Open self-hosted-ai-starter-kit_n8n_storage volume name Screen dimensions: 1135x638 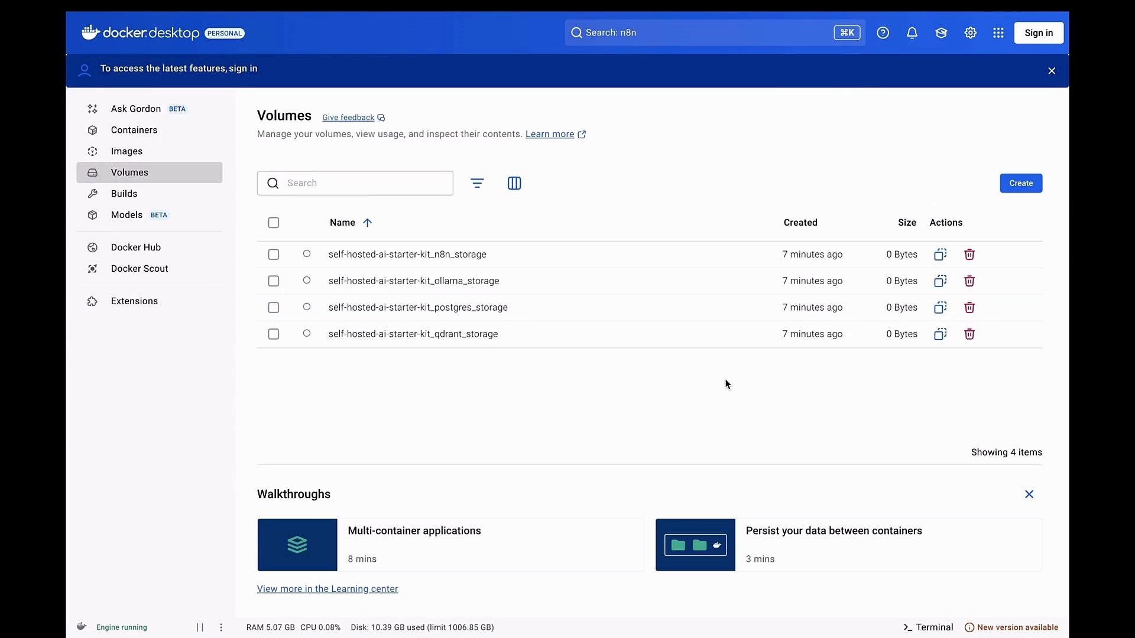click(x=407, y=255)
